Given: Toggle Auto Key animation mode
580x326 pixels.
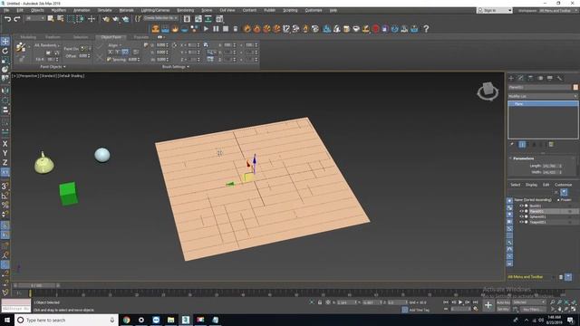Looking at the screenshot, I should (504, 302).
